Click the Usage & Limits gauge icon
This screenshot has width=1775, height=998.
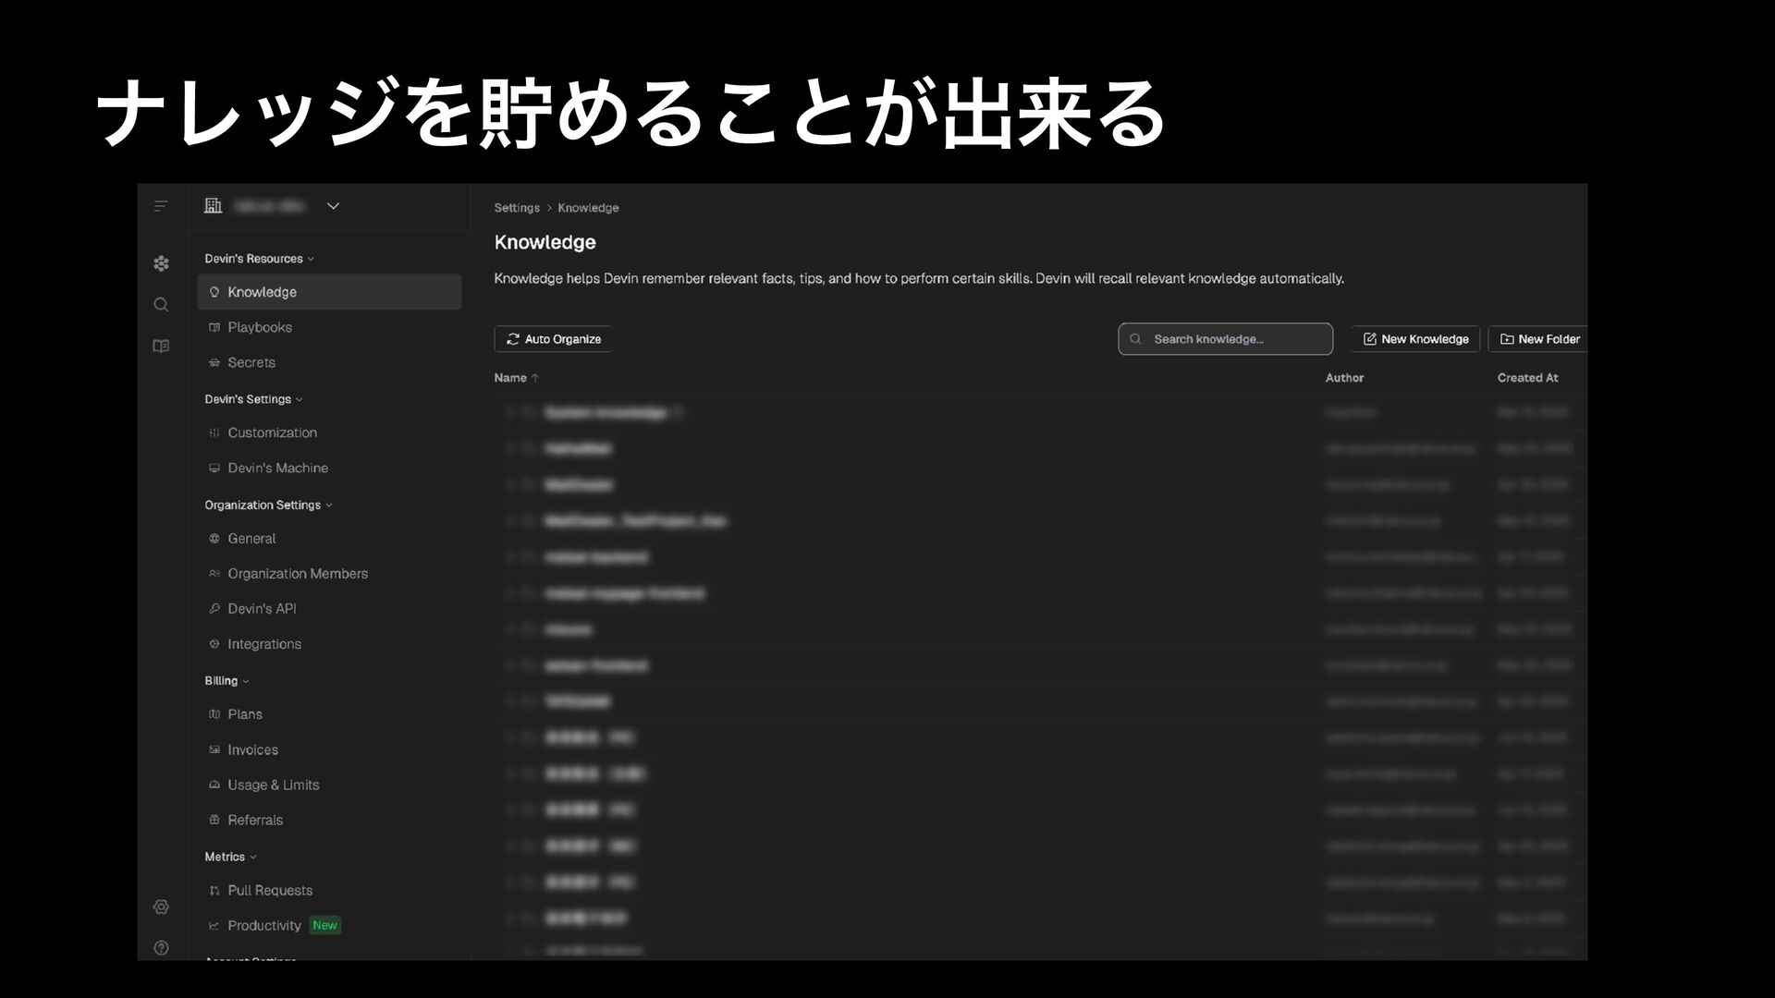point(214,785)
